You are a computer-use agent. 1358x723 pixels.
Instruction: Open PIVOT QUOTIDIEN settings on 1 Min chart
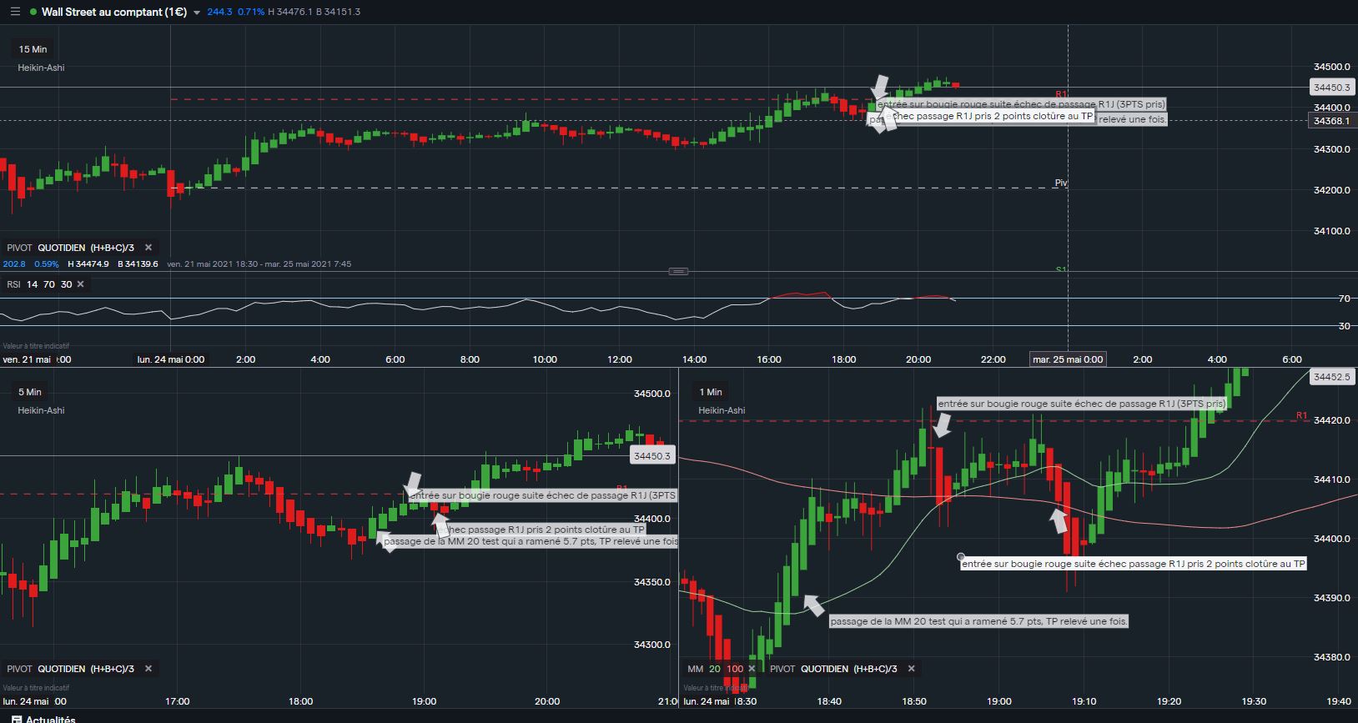833,669
